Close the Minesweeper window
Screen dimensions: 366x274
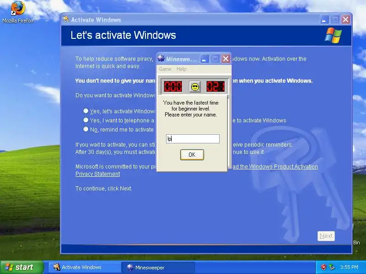point(226,59)
